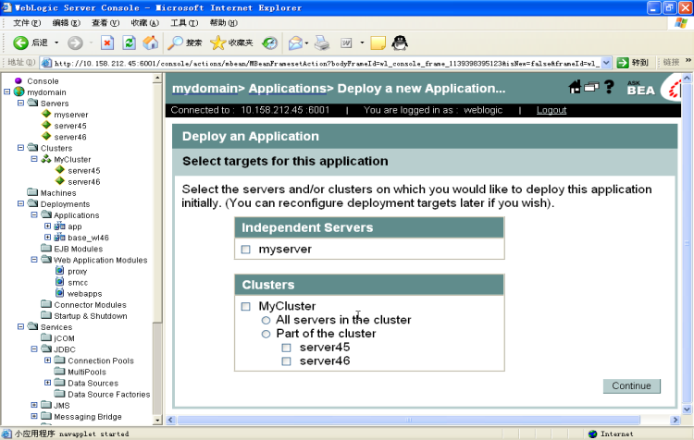Open the 文件(F) menu
This screenshot has width=694, height=440.
click(x=27, y=22)
